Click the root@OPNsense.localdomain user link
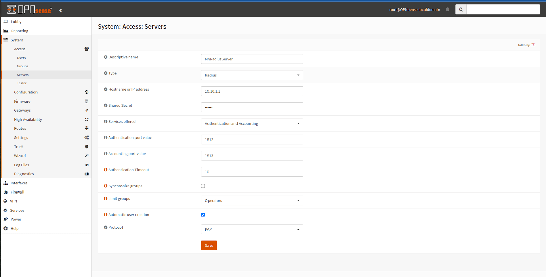Screen dimensions: 546x277 [x=414, y=10]
